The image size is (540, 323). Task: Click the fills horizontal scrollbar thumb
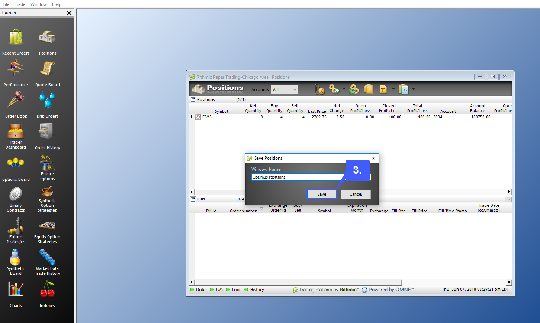click(298, 282)
